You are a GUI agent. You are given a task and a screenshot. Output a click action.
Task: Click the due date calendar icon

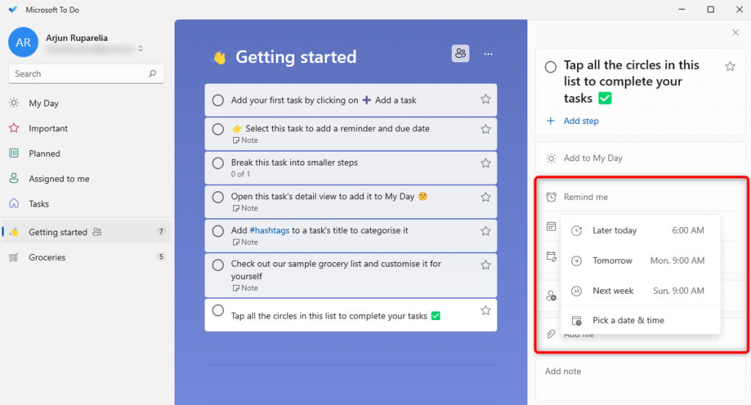click(x=552, y=226)
